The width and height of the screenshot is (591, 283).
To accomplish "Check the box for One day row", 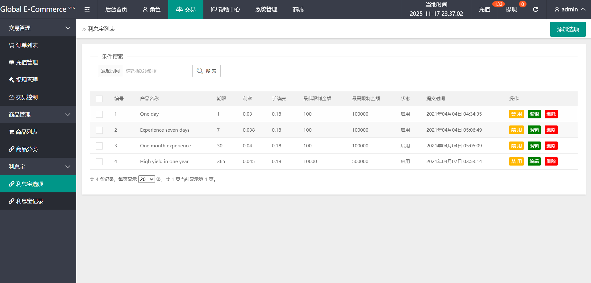I will 99,114.
